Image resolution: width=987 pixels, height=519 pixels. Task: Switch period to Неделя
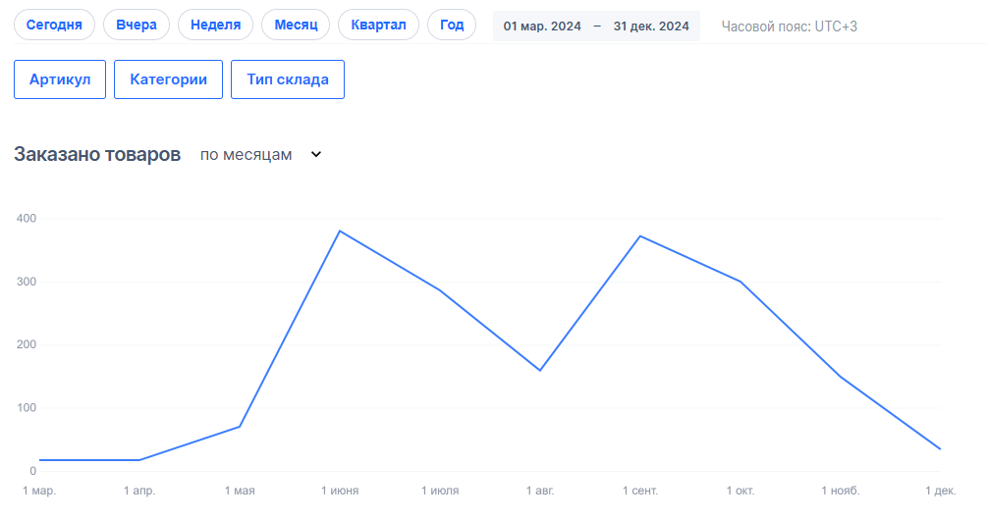coord(215,25)
